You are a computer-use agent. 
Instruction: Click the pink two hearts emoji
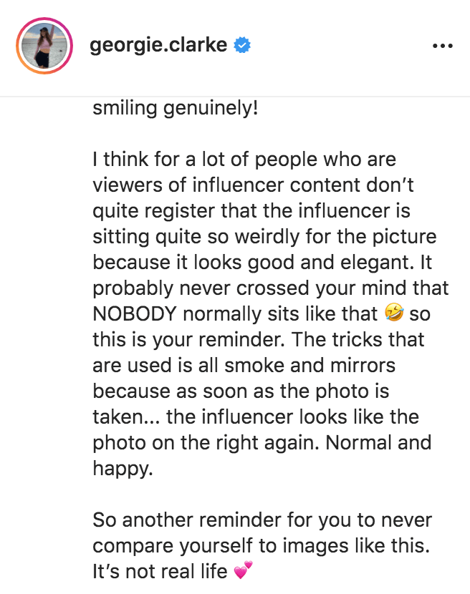[x=244, y=572]
